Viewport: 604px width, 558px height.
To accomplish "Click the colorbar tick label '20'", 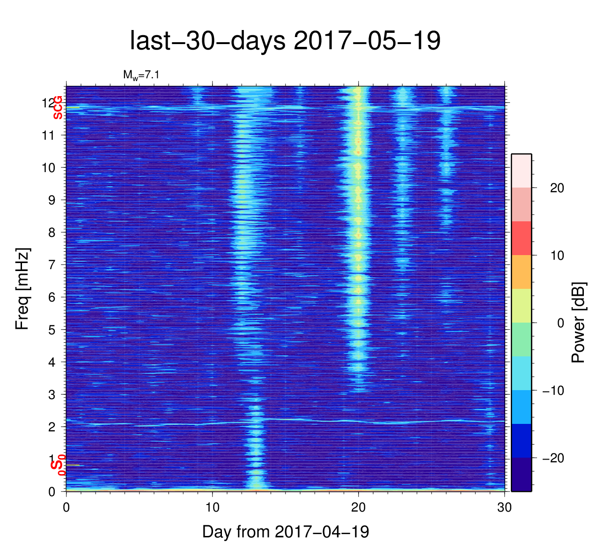I will (x=557, y=188).
